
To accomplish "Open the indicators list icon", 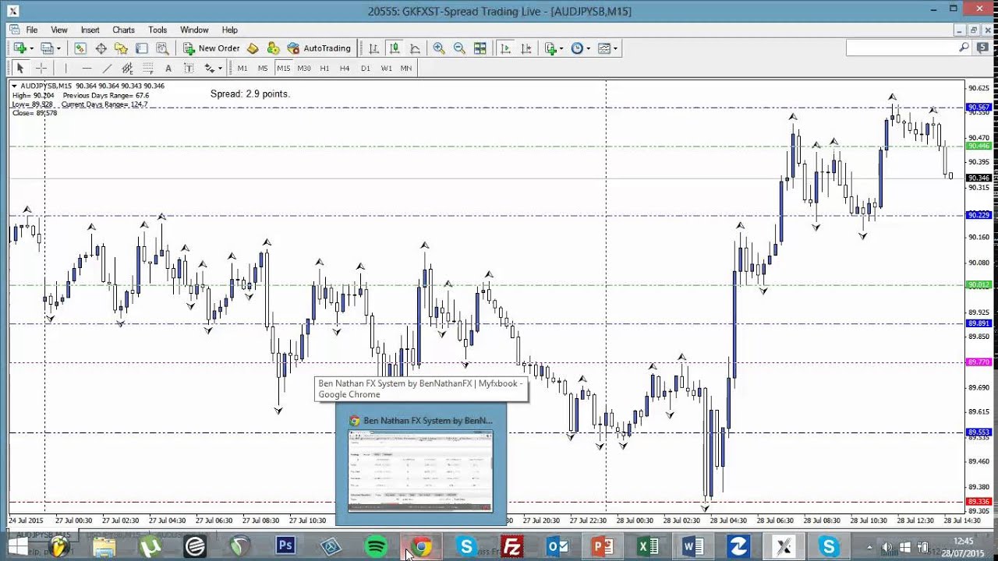I will 551,48.
